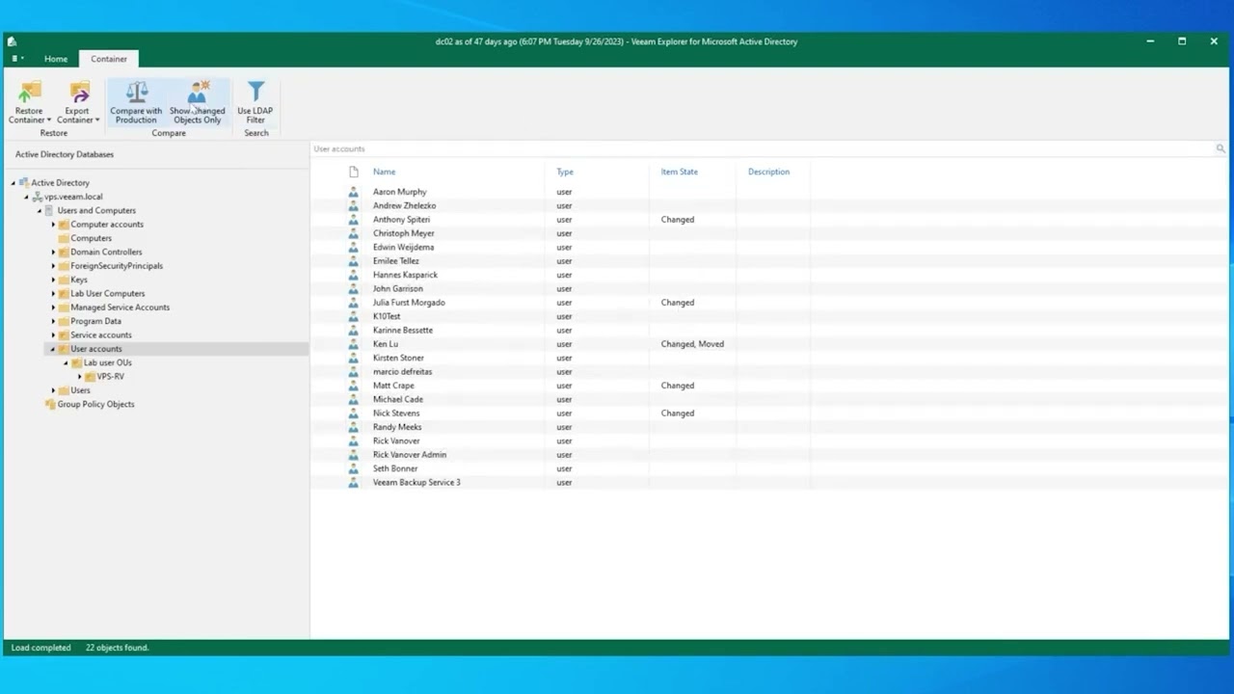This screenshot has height=694, width=1234.
Task: Select the VPS-RV tree node
Action: [x=110, y=376]
